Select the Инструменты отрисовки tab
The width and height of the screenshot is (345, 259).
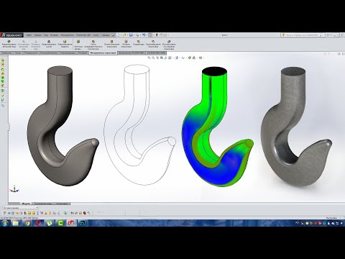click(x=103, y=53)
